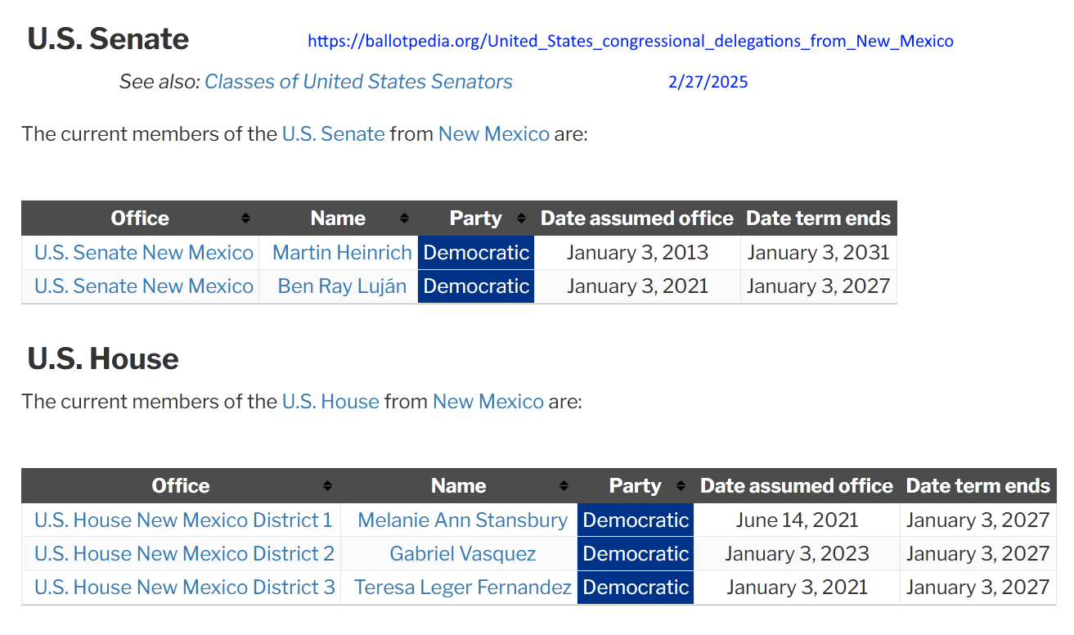
Task: Open New Mexico link in House sentence
Action: (x=488, y=402)
